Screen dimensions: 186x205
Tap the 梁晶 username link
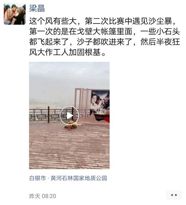[x=37, y=8]
